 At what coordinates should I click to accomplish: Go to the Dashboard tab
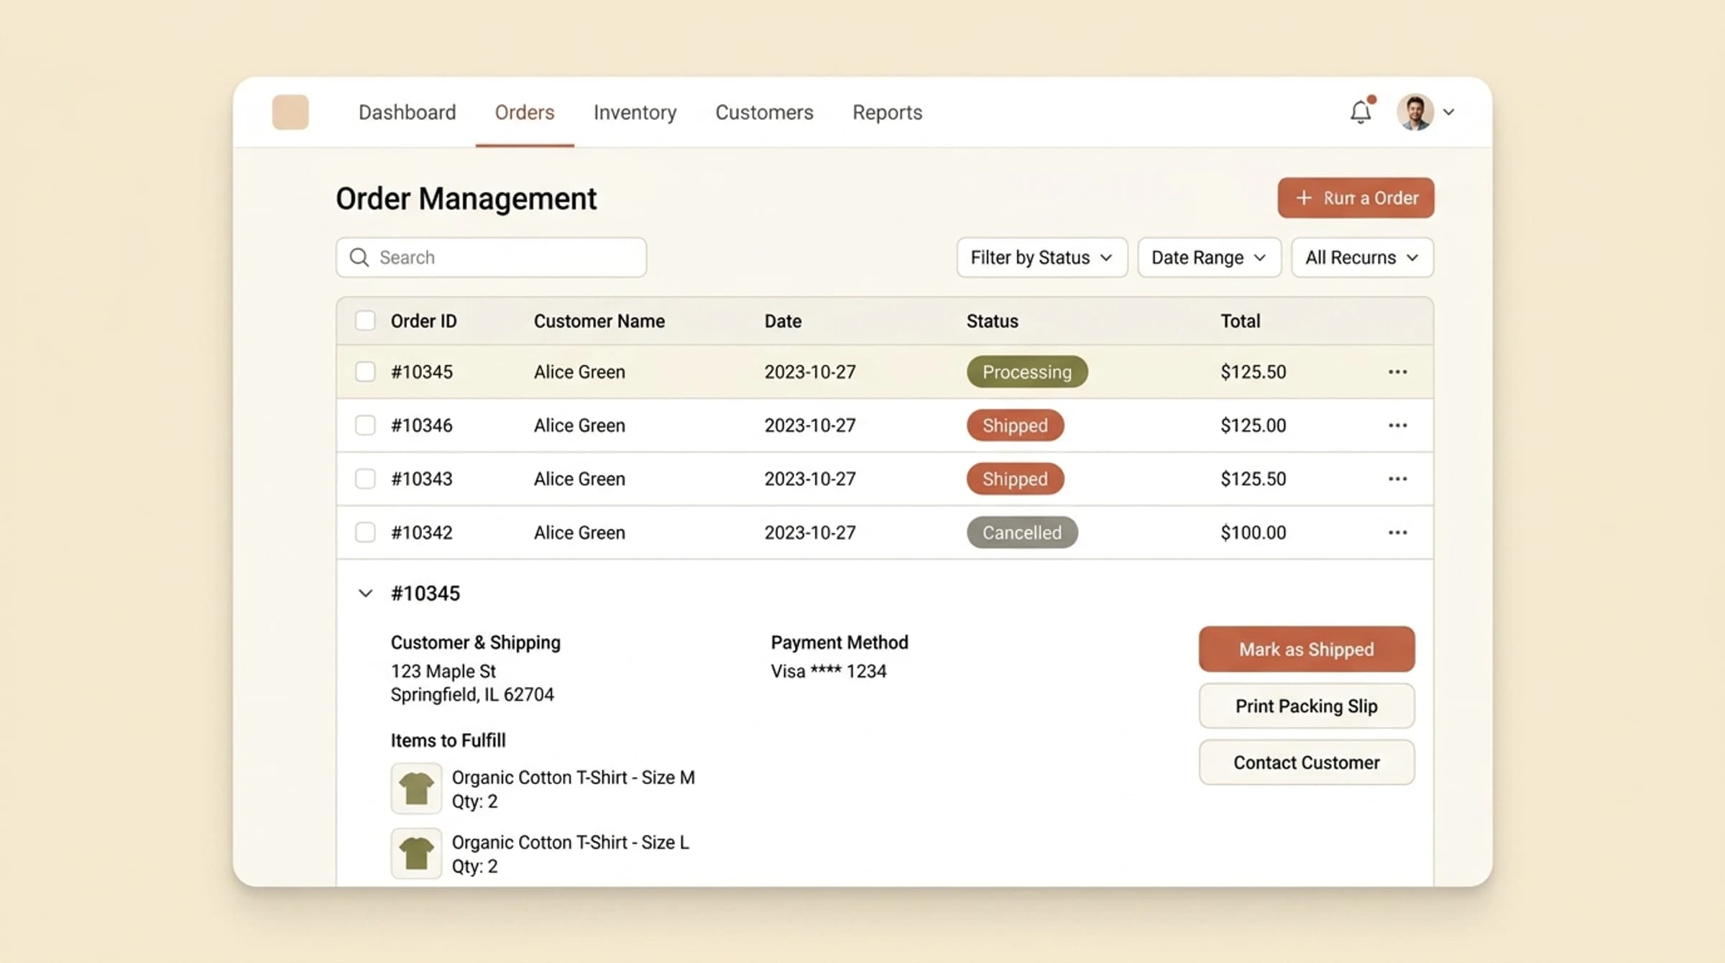[407, 112]
